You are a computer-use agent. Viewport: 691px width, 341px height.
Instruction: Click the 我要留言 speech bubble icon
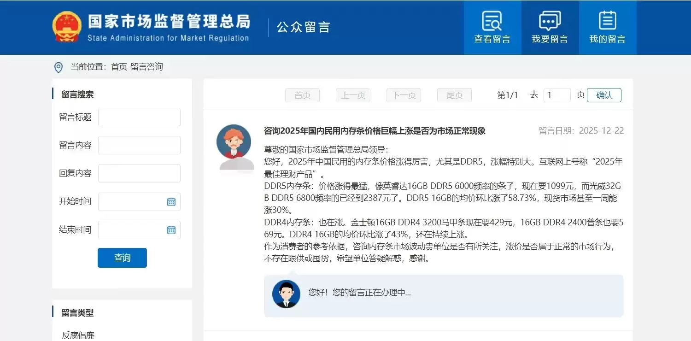tap(549, 20)
